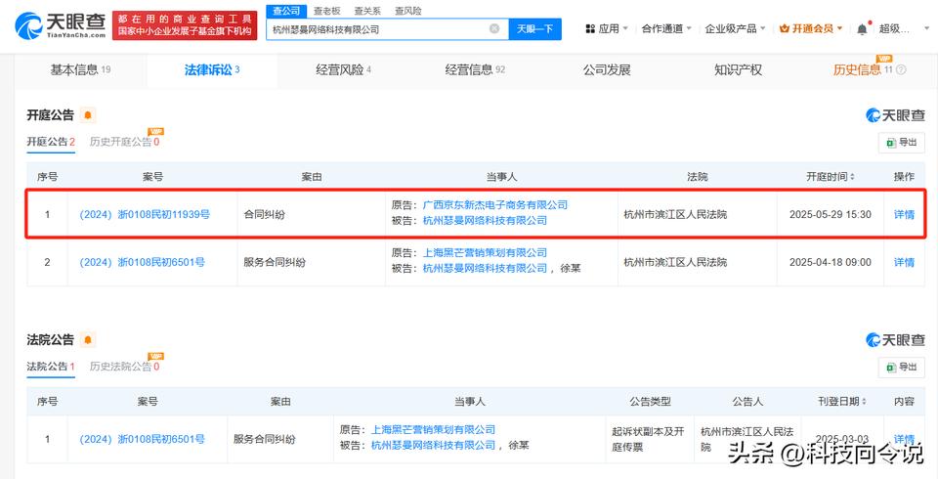This screenshot has height=479, width=938.
Task: Click 杭州市滨江区人民法院 in row 1
Action: pyautogui.click(x=675, y=214)
